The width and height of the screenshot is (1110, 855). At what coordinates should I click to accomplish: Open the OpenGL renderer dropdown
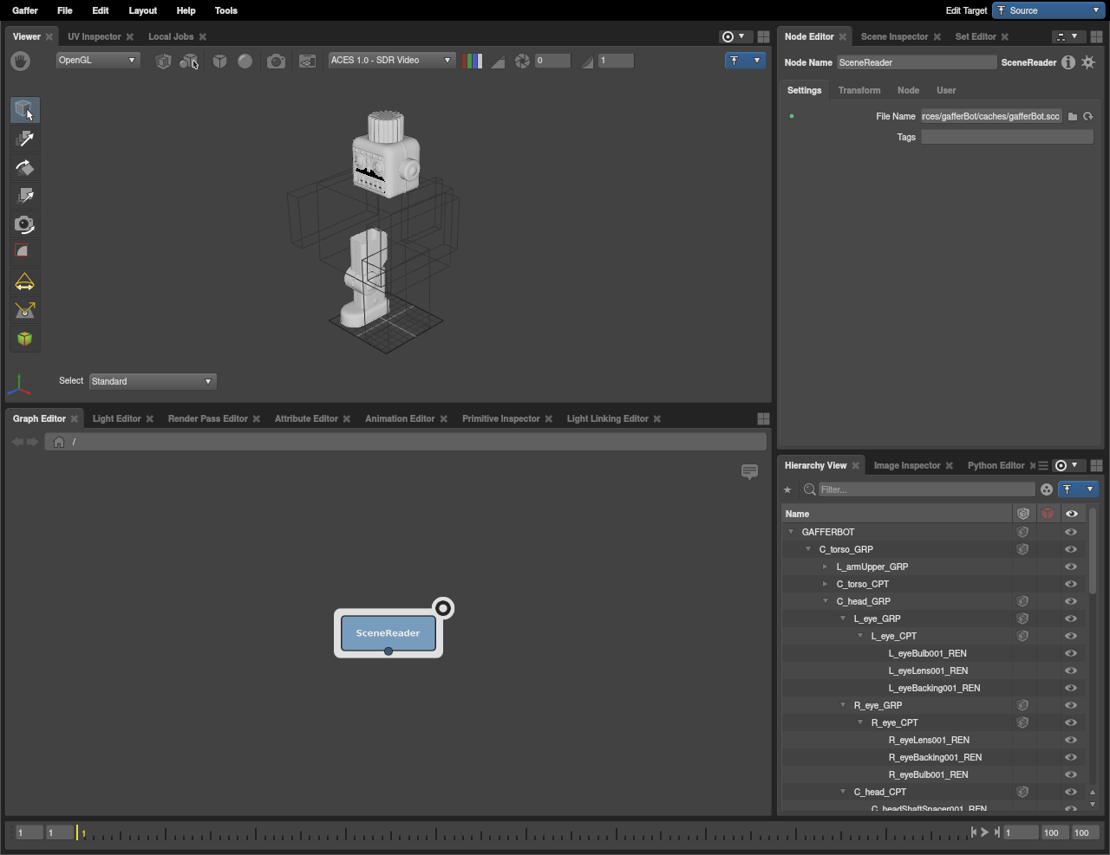(x=98, y=61)
